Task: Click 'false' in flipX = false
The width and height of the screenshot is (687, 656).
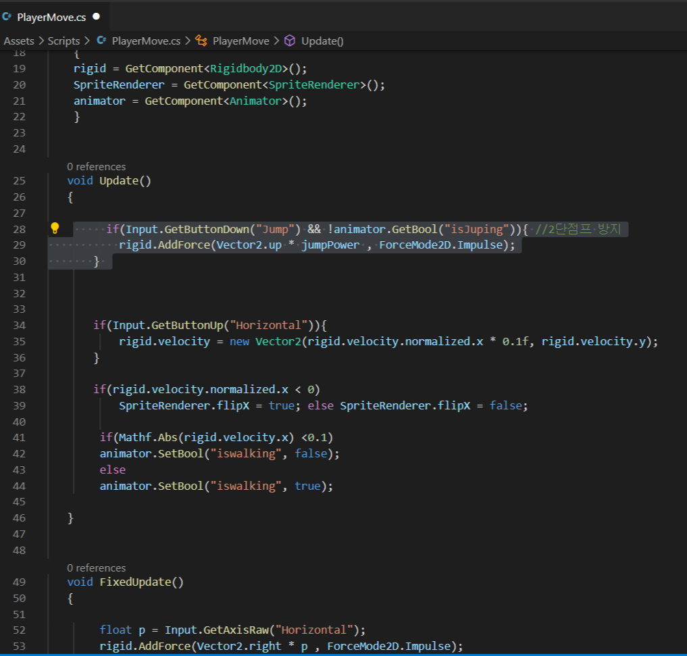Action: point(505,406)
